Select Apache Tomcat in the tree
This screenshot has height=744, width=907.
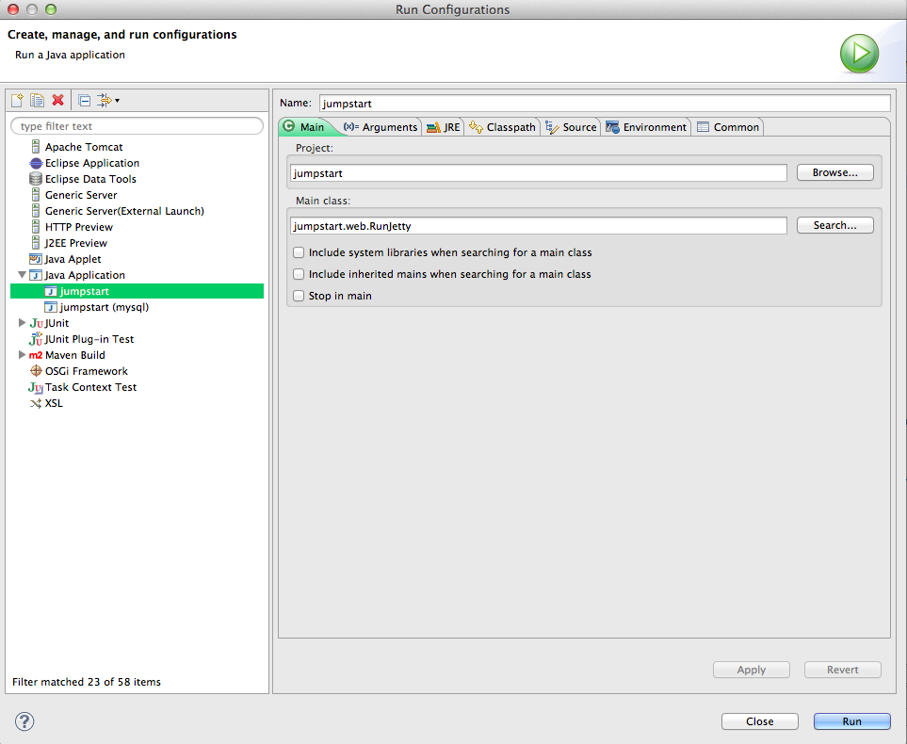[84, 147]
